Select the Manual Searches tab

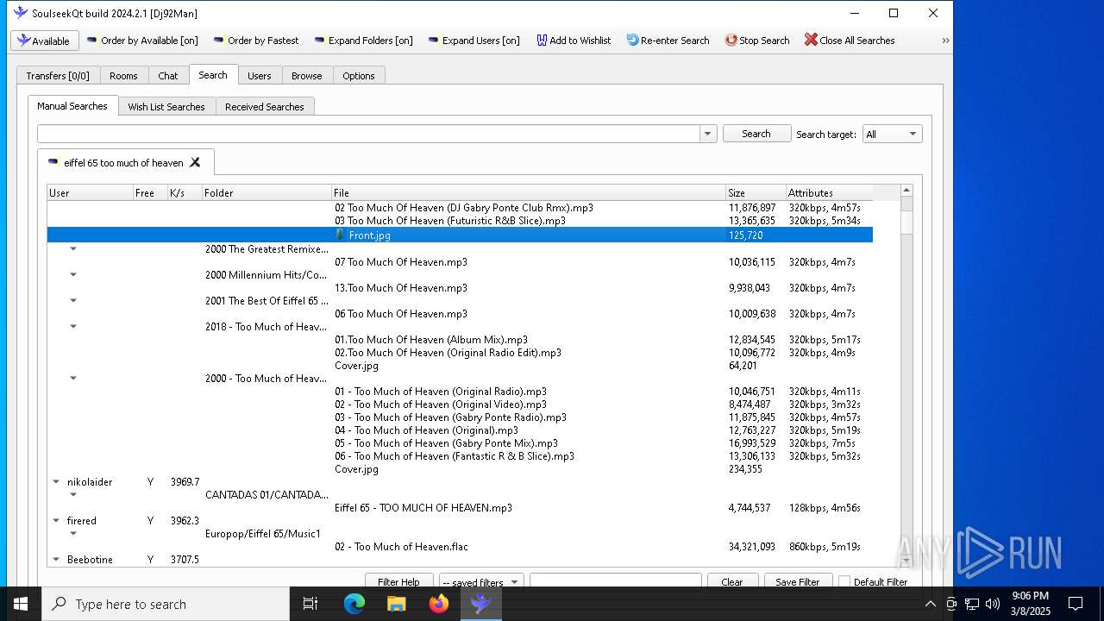tap(72, 106)
